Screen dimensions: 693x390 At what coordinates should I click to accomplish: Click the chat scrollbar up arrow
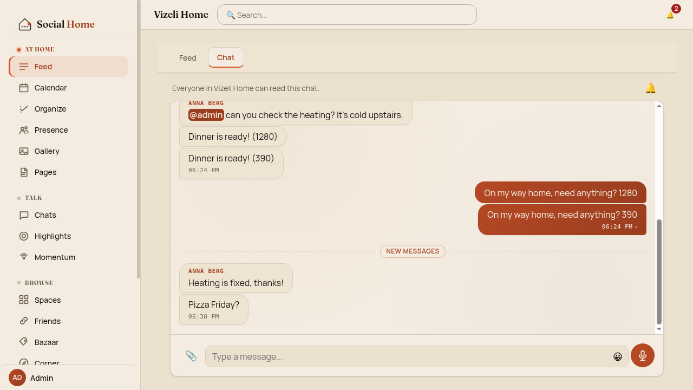[x=659, y=106]
